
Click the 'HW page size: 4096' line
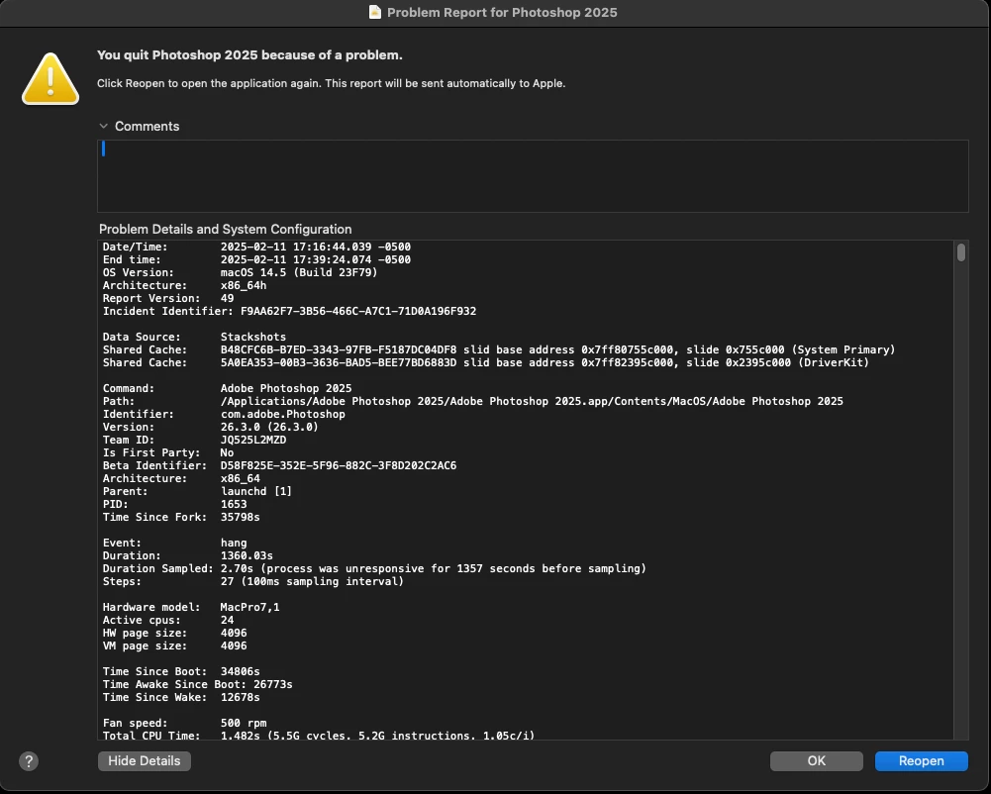click(174, 634)
